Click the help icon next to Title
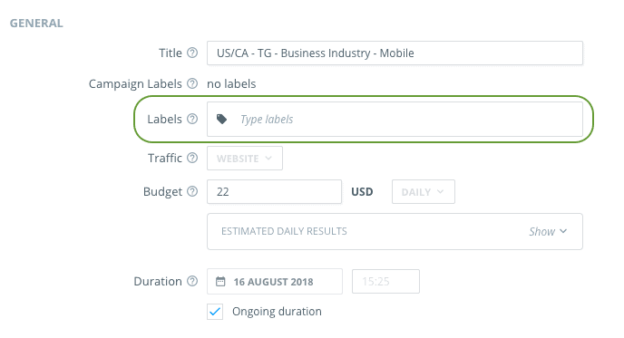Image resolution: width=624 pixels, height=338 pixels. [x=192, y=53]
